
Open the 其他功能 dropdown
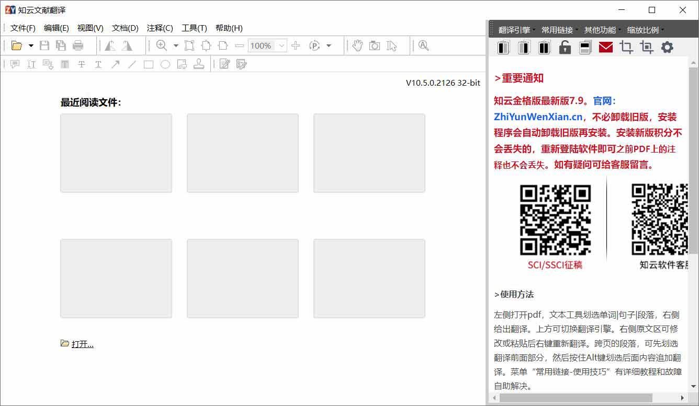[x=602, y=30]
